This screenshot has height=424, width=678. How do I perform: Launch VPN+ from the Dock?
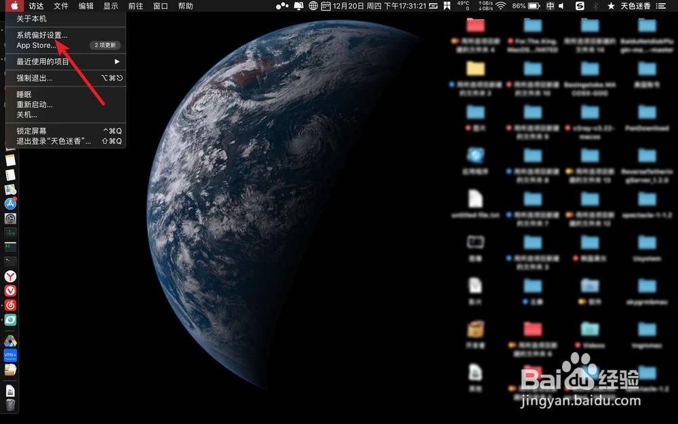pyautogui.click(x=10, y=355)
